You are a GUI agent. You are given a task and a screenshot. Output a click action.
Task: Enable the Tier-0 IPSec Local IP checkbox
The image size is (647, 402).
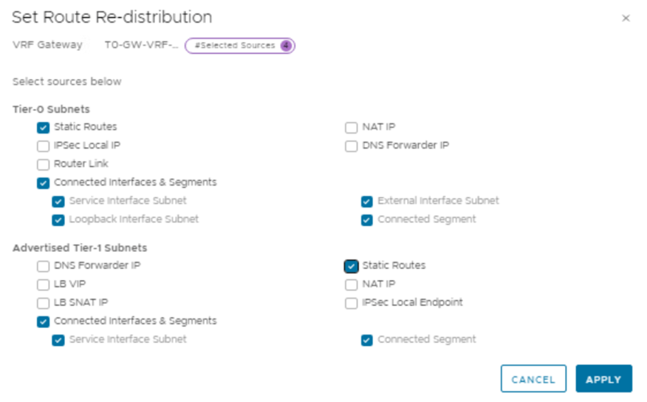click(44, 146)
